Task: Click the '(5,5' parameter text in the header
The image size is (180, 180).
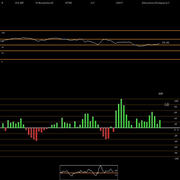Action: click(x=93, y=3)
